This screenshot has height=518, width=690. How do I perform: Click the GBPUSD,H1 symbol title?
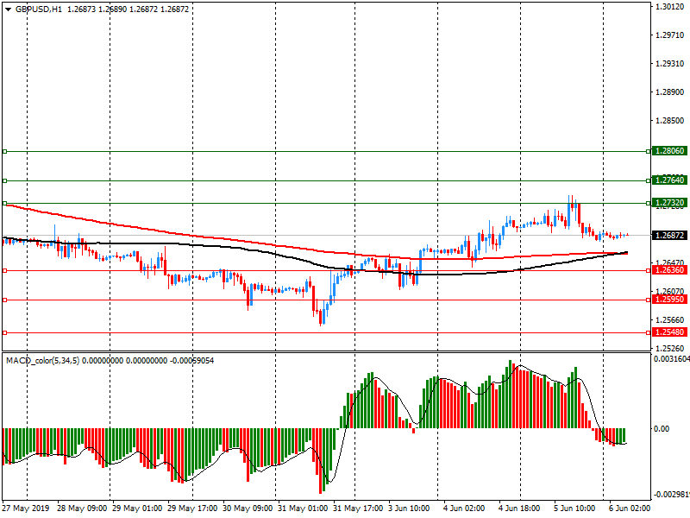pyautogui.click(x=38, y=9)
